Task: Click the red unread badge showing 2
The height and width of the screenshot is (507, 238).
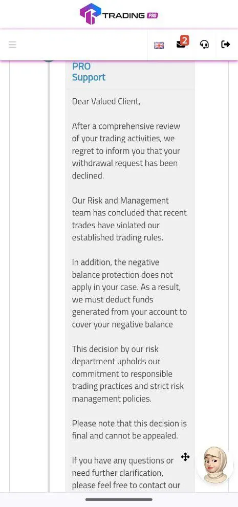Action: (x=184, y=40)
